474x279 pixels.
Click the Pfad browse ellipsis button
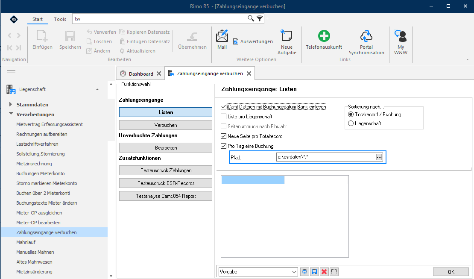[x=379, y=157]
